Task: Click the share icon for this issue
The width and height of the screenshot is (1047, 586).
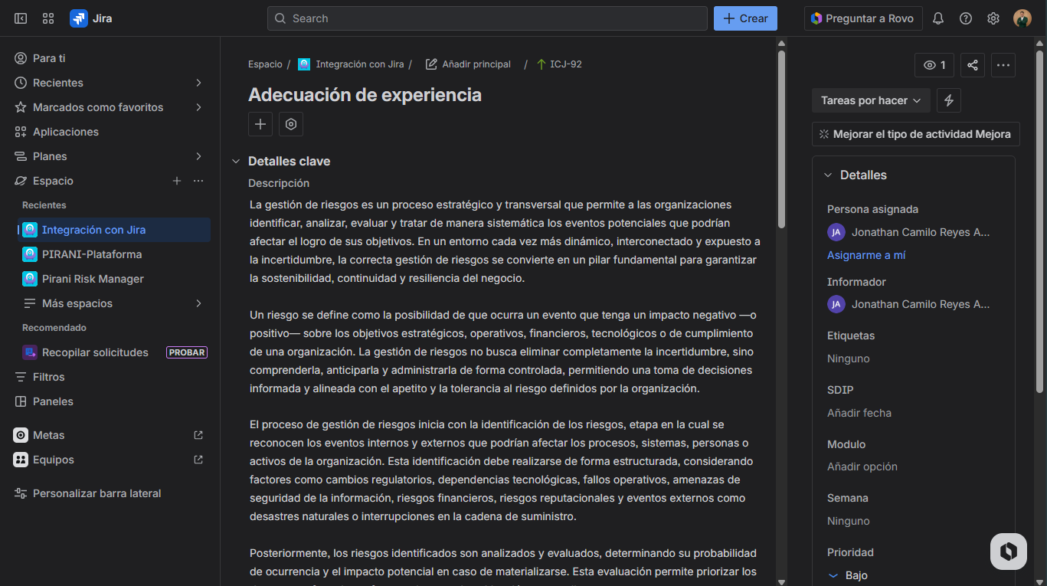Action: point(972,65)
